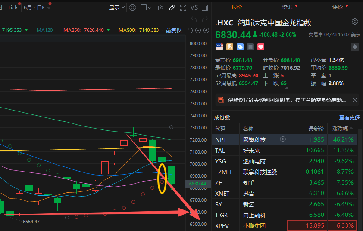
Task: Open 查看更多 constituent stocks link
Action: 349,117
